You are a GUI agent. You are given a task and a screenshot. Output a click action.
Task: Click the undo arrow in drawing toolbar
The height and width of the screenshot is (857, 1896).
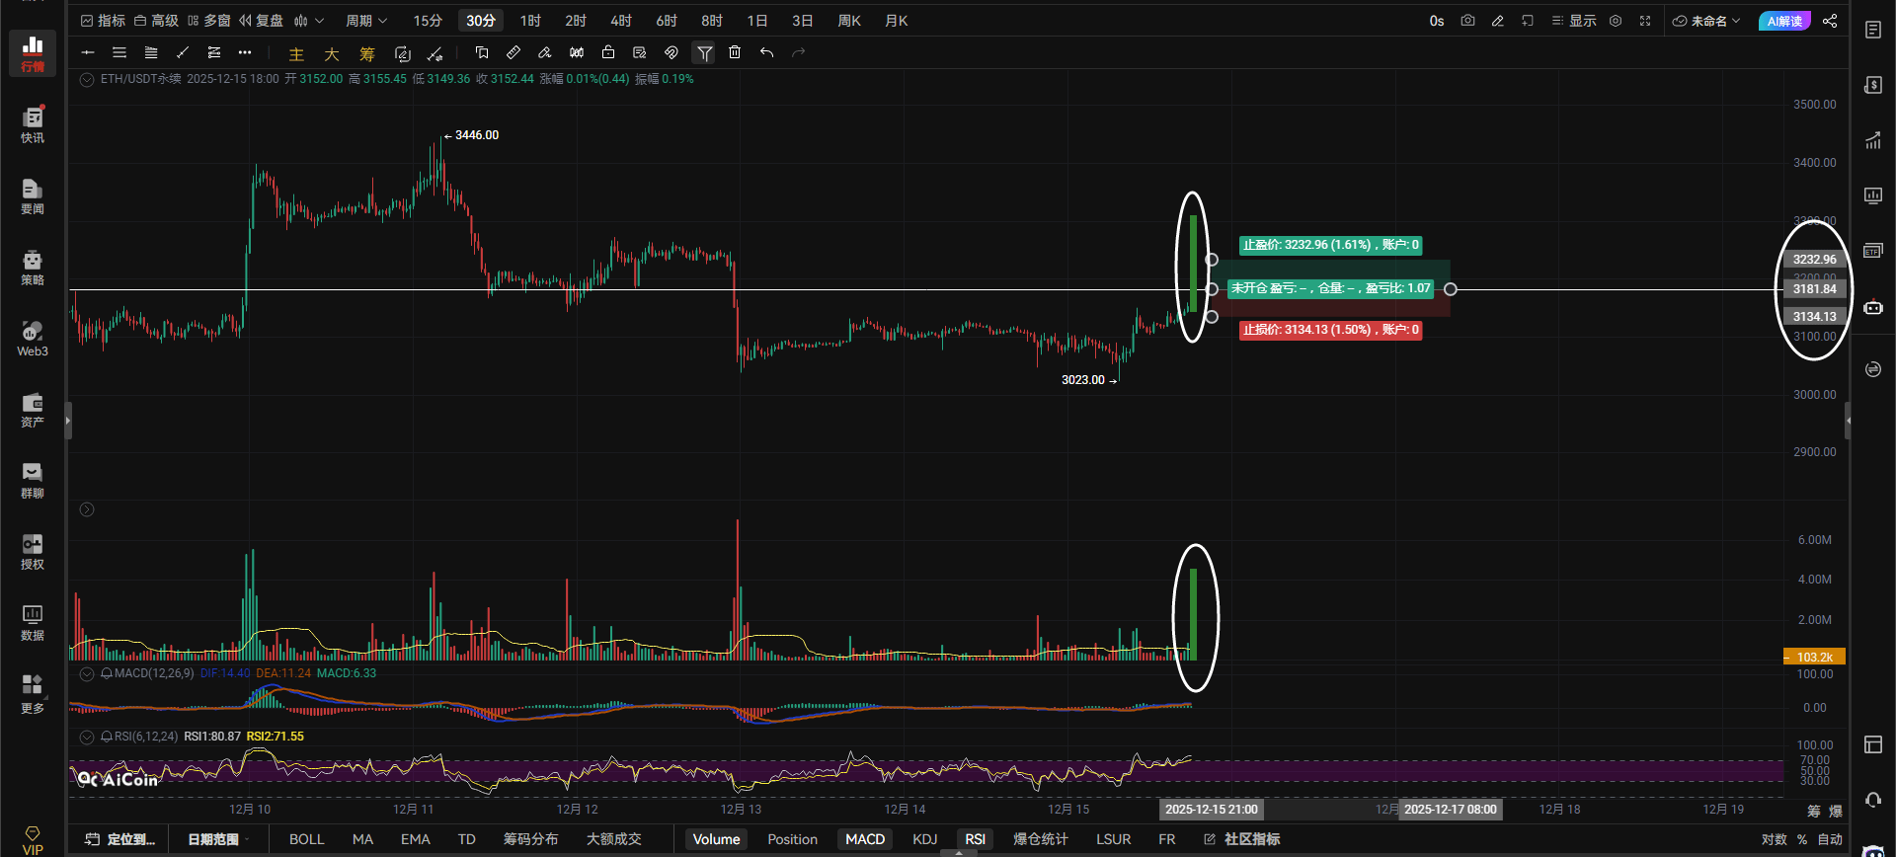(x=766, y=52)
